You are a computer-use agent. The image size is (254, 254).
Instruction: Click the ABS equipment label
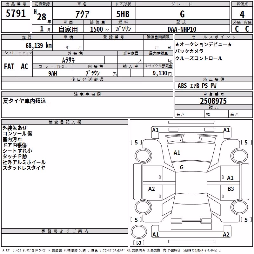(x=182, y=86)
